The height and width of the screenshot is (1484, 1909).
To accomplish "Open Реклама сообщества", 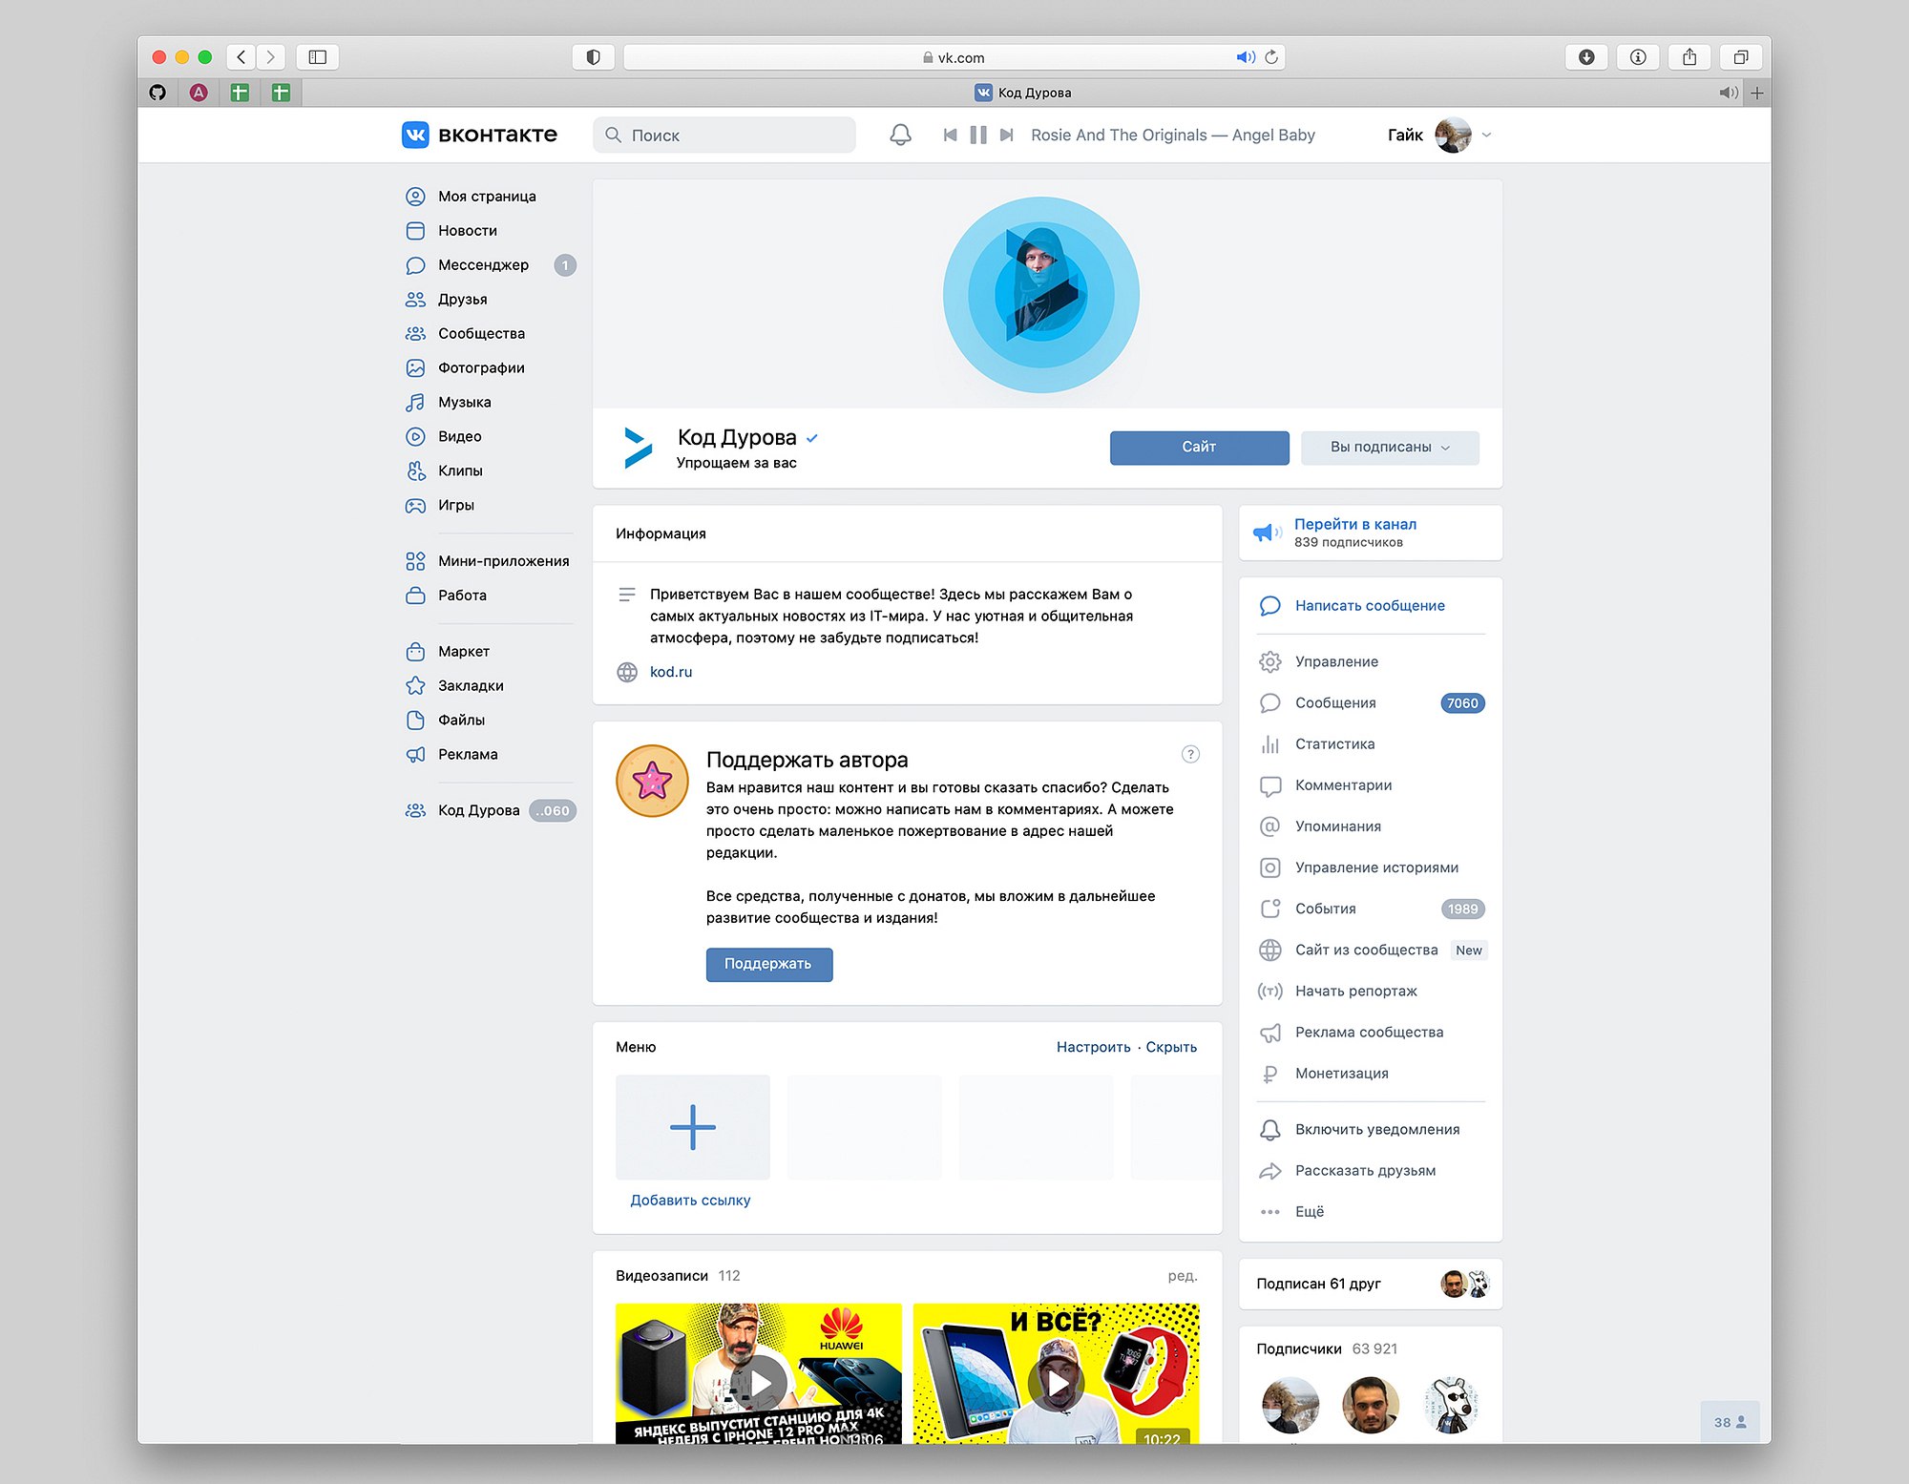I will (1371, 1033).
